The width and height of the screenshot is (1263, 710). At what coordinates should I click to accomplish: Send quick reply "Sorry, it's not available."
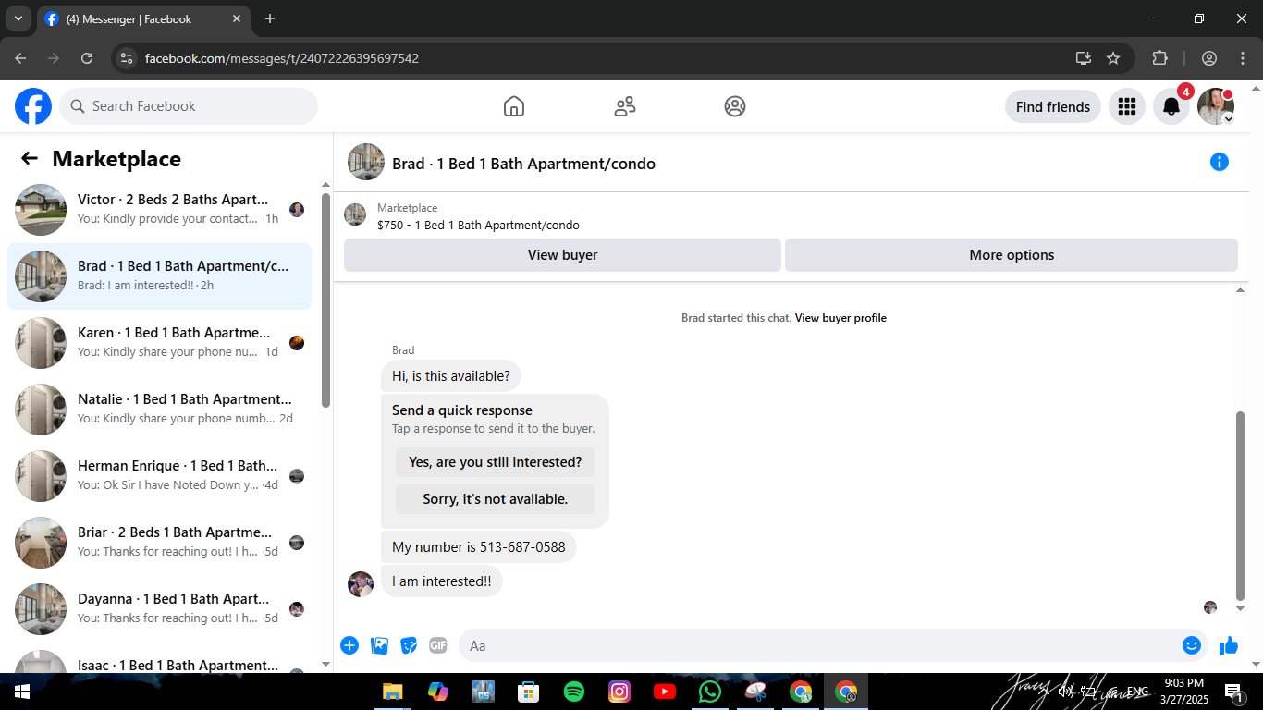coord(496,499)
